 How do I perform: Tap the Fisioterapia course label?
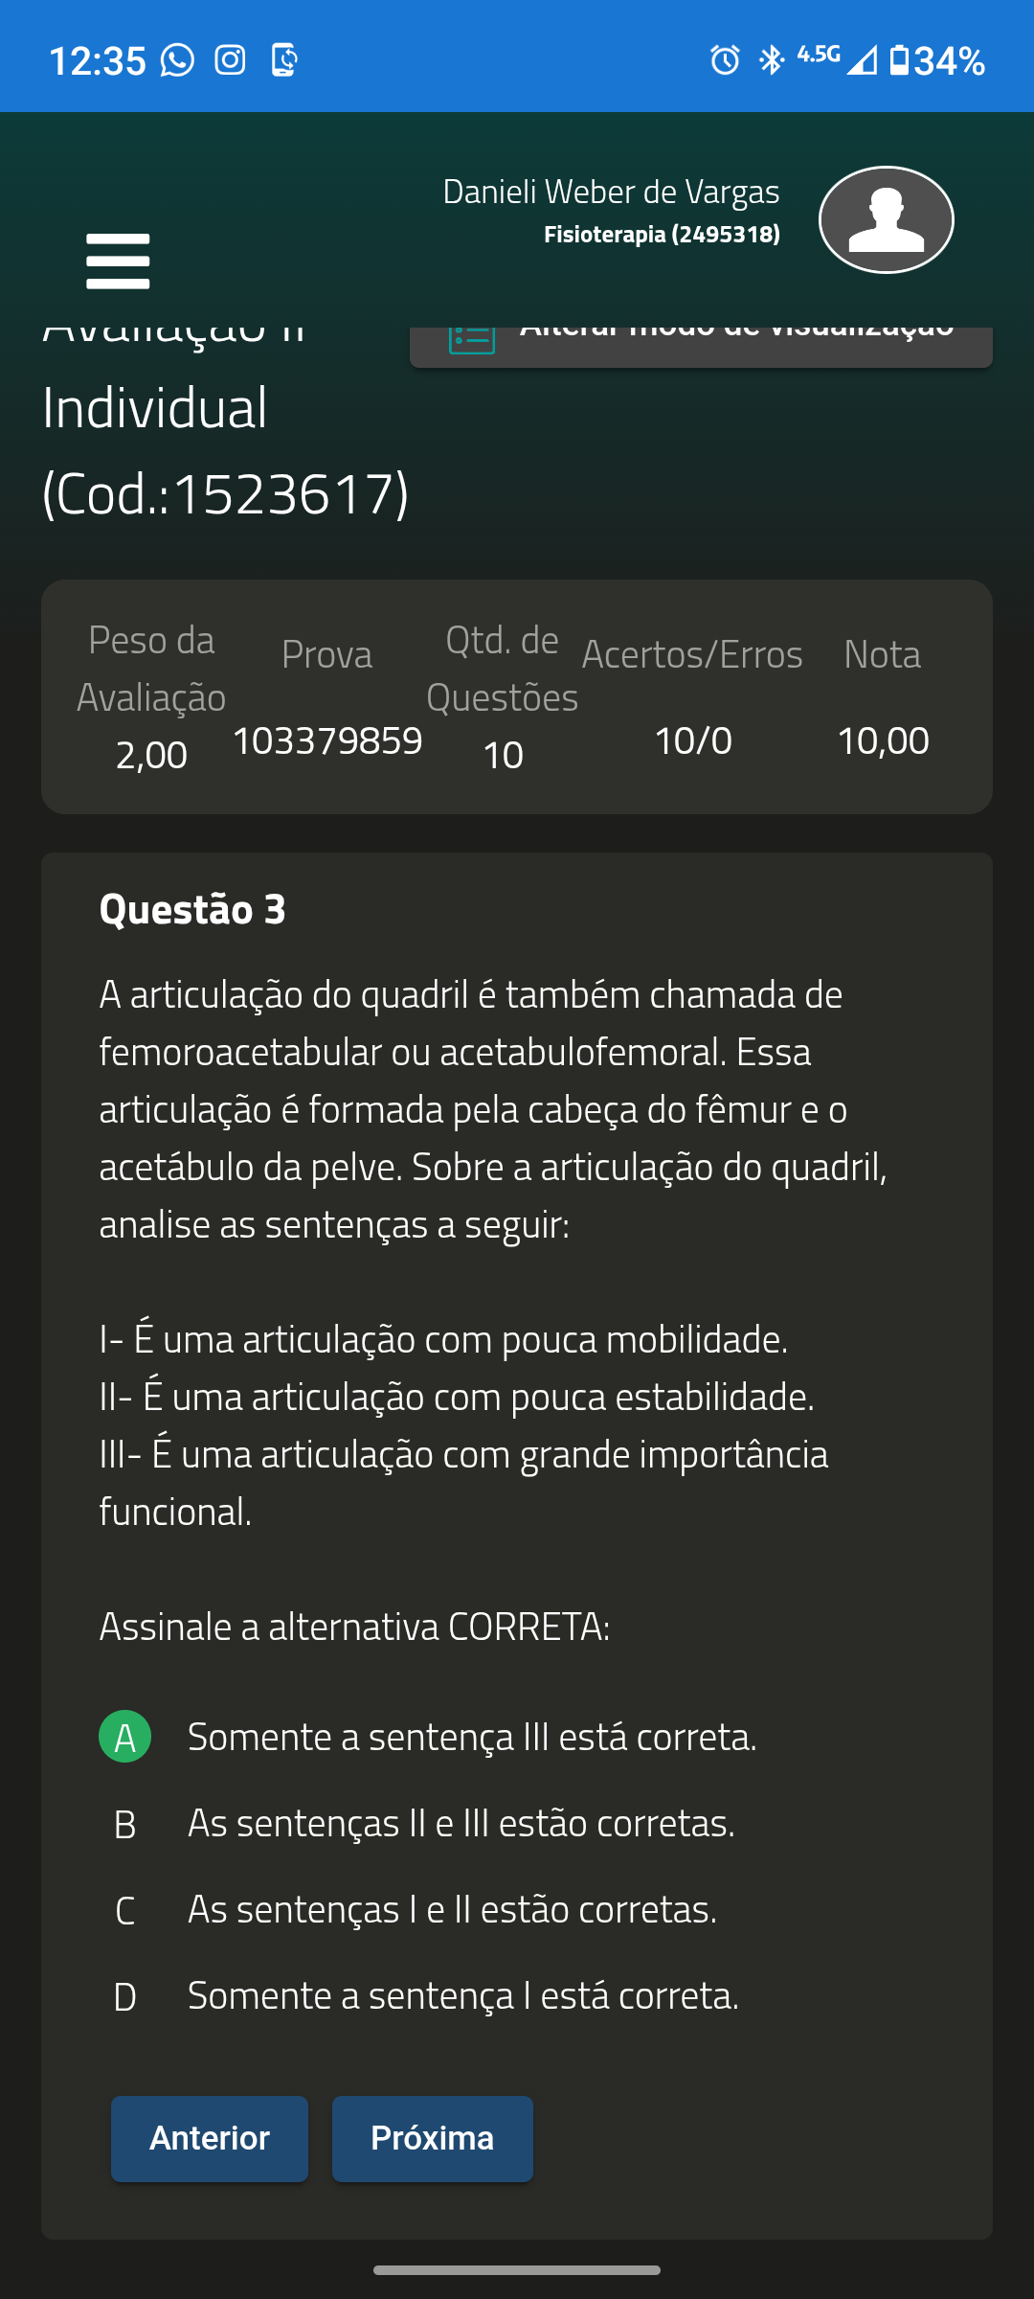pos(662,235)
